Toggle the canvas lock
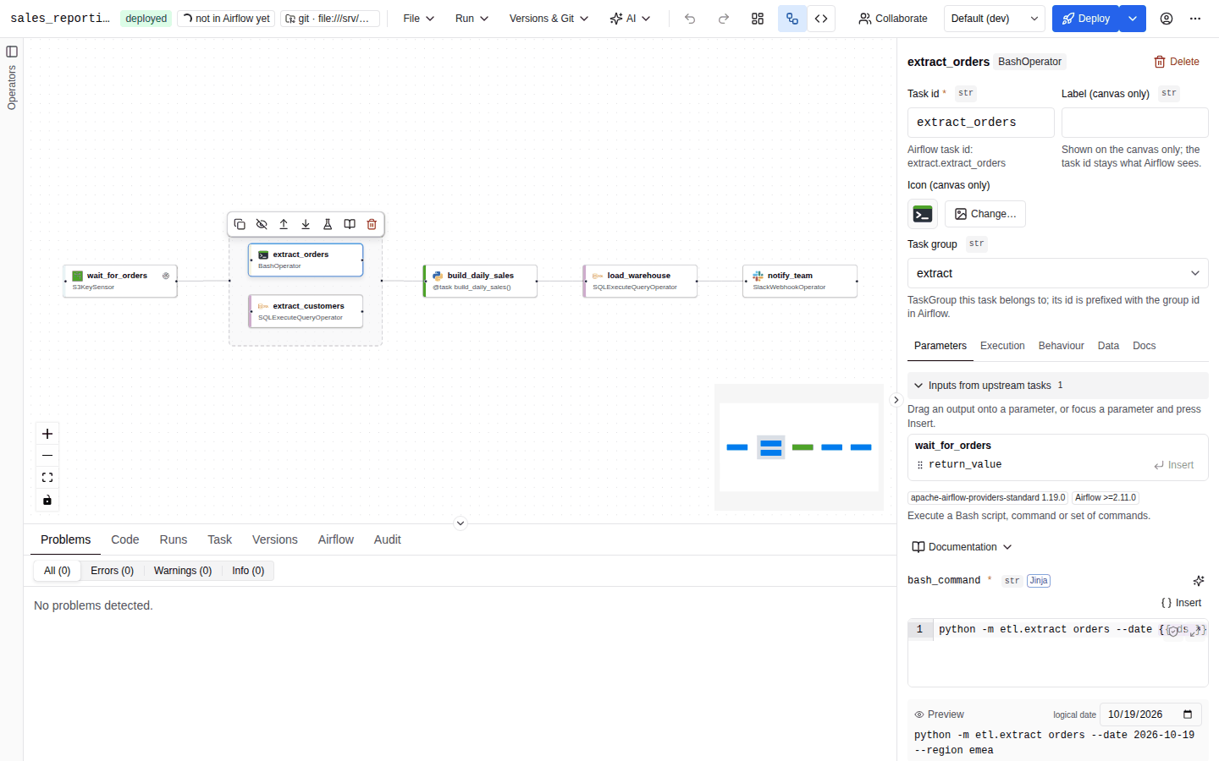The width and height of the screenshot is (1219, 761). click(x=47, y=500)
